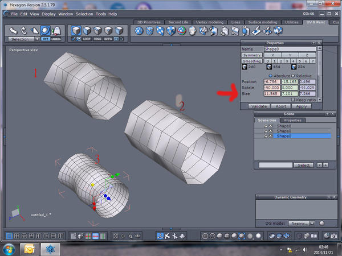Select the highlighted Shape0 in scene tree
Image resolution: width=342 pixels, height=256 pixels.
tap(284, 136)
